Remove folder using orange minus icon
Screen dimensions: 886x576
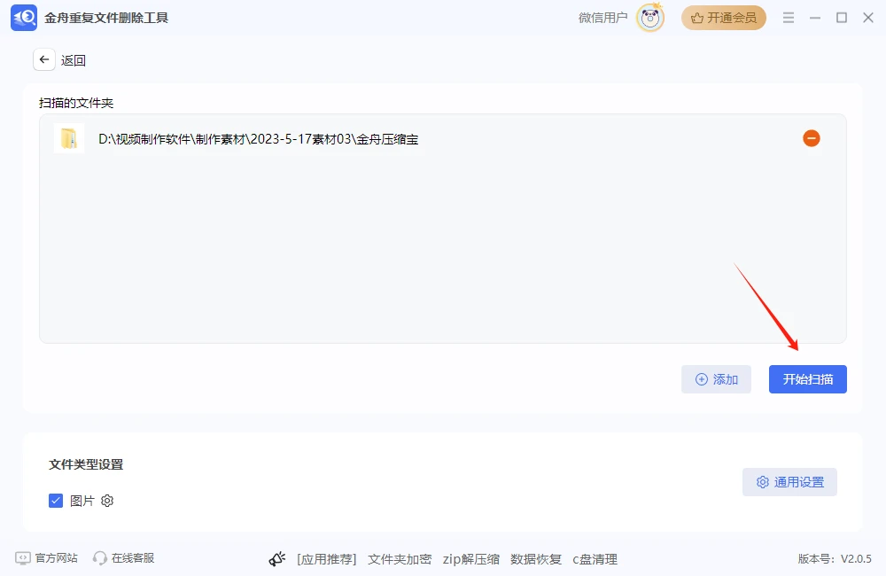pos(812,138)
